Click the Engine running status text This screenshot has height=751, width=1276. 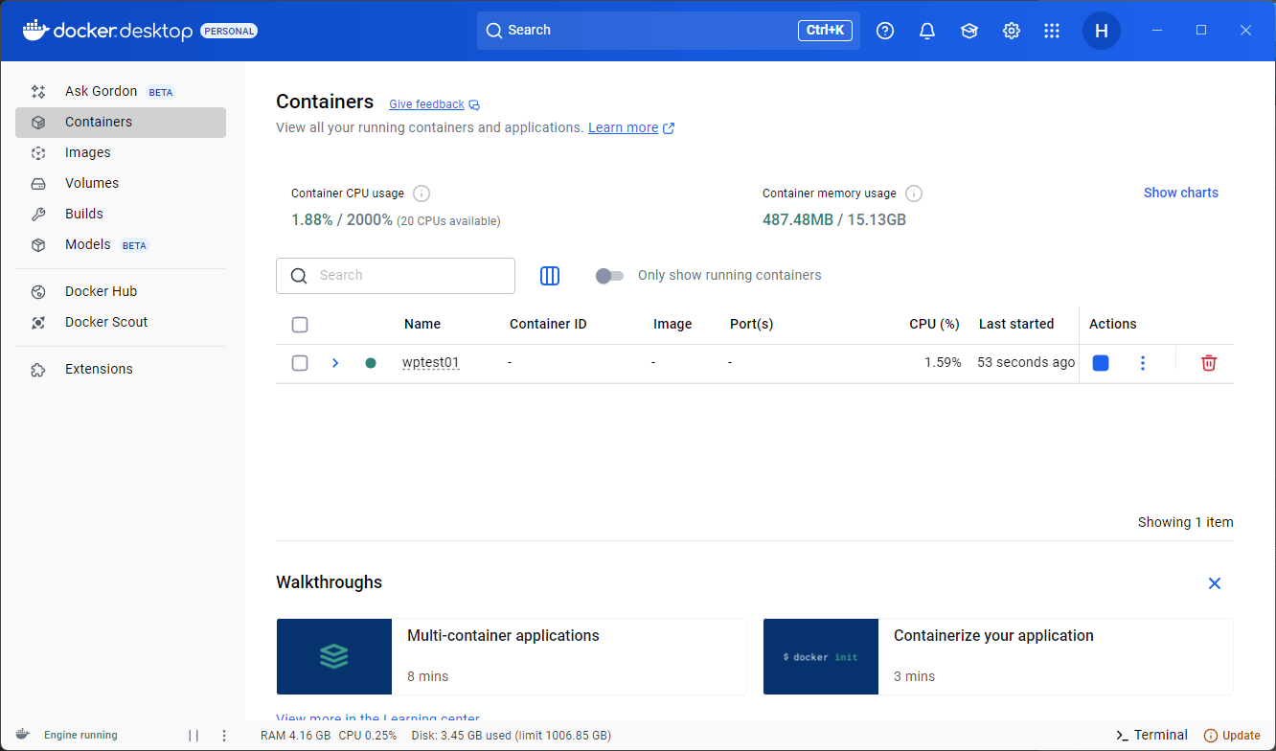pos(80,736)
